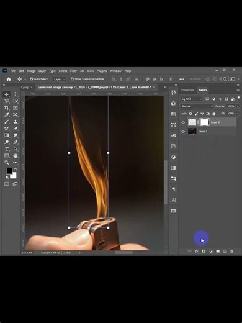Link layers using chain icon at panel bottom
The width and height of the screenshot is (242, 323).
tap(189, 252)
